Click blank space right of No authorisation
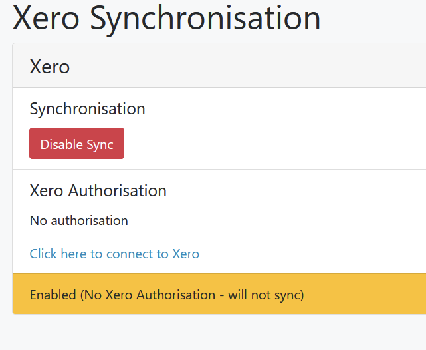Viewport: 426px width, 350px height. point(272,220)
